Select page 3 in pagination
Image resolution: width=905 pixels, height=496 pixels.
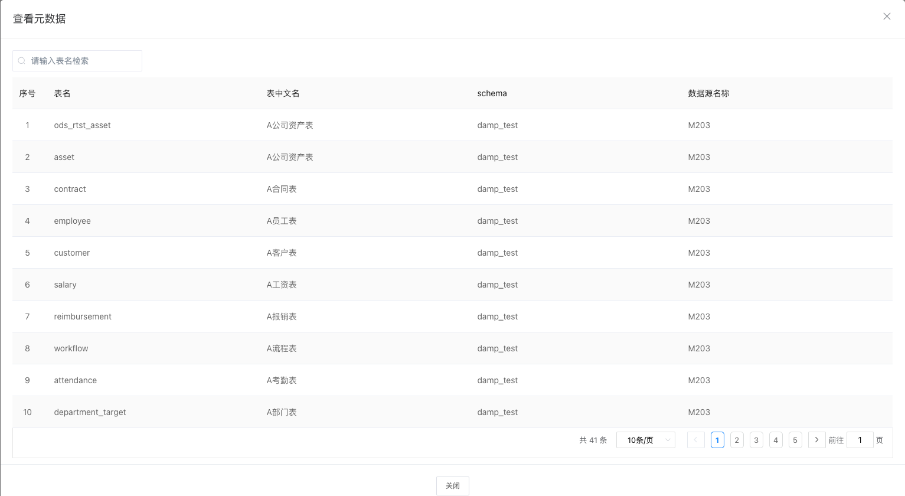pyautogui.click(x=756, y=440)
